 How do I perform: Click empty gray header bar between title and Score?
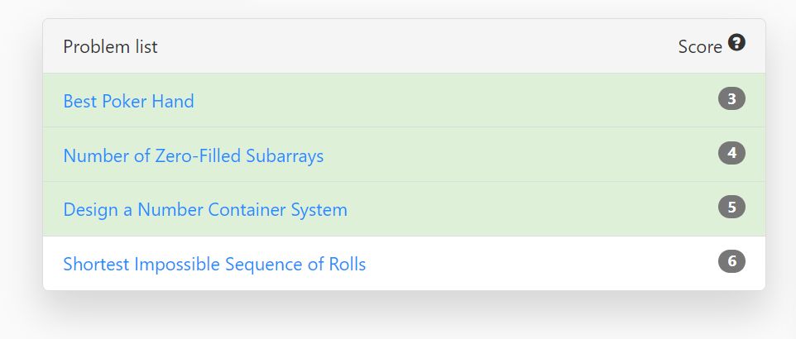click(416, 46)
